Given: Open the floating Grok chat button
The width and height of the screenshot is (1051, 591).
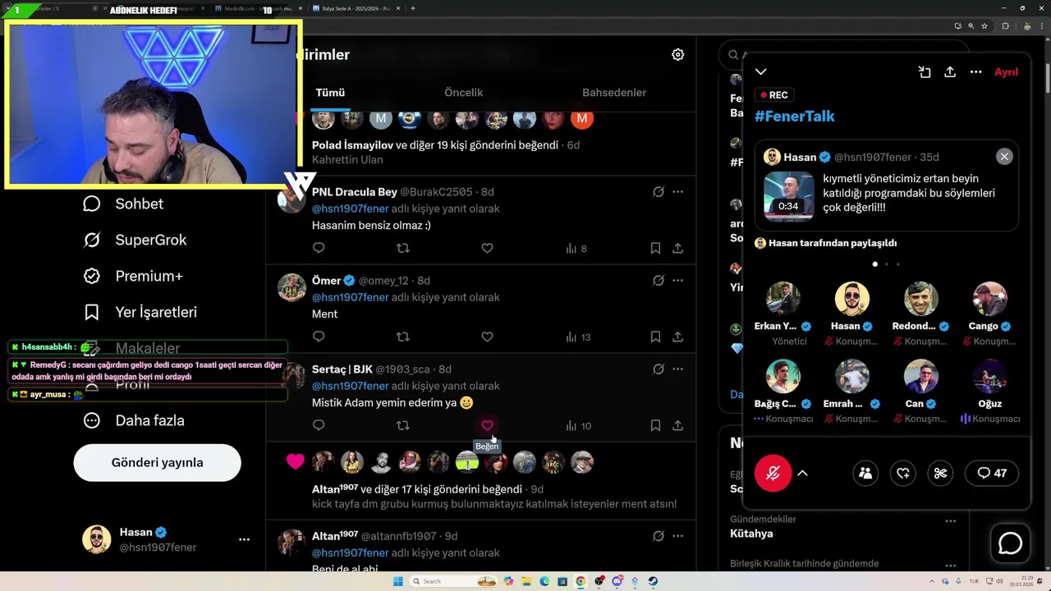Looking at the screenshot, I should pos(1010,543).
